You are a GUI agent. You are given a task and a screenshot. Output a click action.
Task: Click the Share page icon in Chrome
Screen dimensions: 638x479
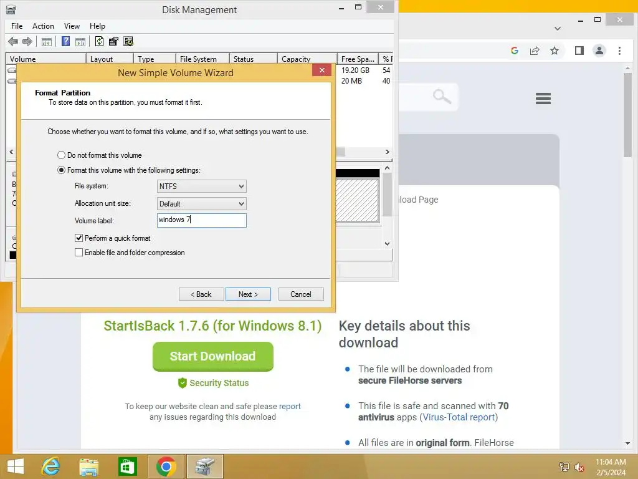(534, 51)
